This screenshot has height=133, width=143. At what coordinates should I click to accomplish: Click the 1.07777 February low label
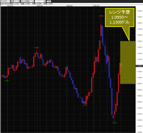pyautogui.click(x=85, y=105)
